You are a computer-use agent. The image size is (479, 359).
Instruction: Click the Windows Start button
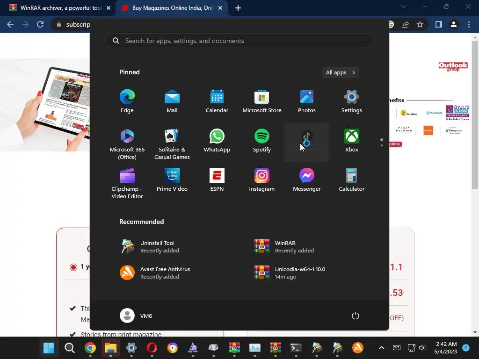49,348
